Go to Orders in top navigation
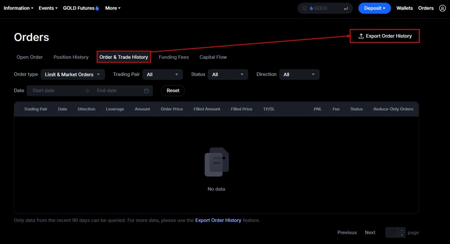Viewport: 450px width, 244px height. click(426, 8)
